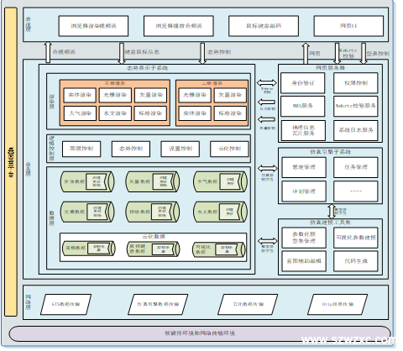Screen dimensions: 403x351
Task: Click the 矢量数据 cylinder
Action: click(x=153, y=181)
